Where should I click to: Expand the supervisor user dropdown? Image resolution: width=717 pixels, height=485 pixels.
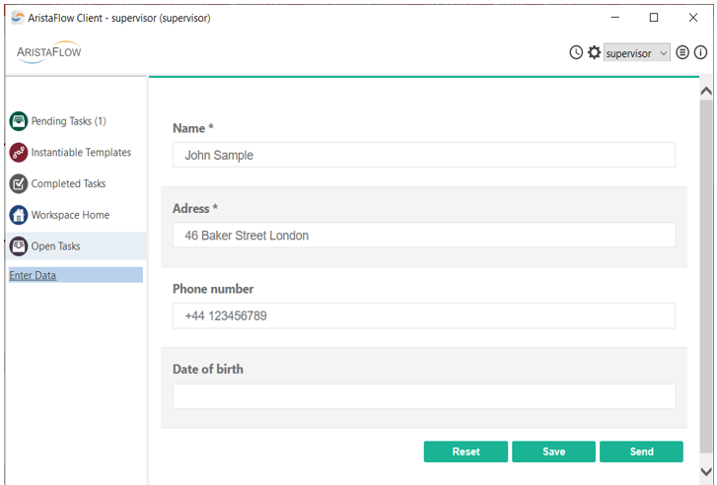[x=637, y=53]
